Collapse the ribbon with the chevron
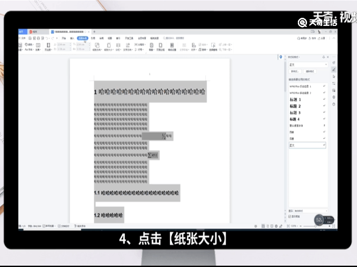This screenshot has height=267, width=357. [x=334, y=38]
